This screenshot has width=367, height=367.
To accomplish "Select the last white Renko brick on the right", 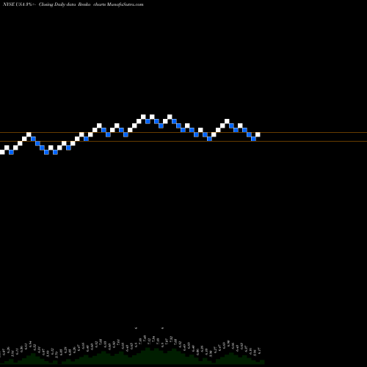I will coord(258,134).
